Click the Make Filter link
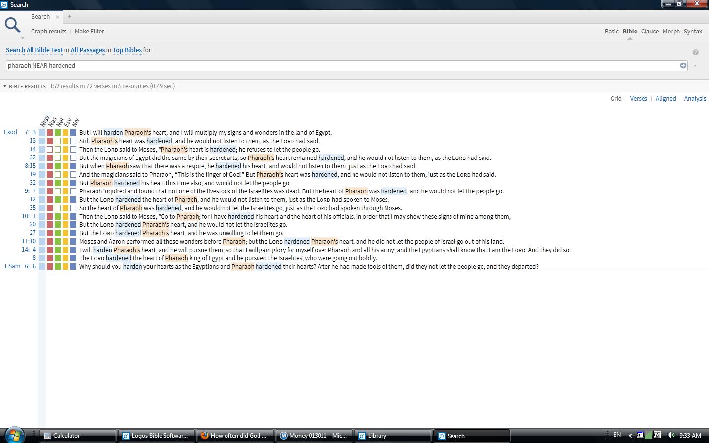The height and width of the screenshot is (443, 709). pos(90,32)
